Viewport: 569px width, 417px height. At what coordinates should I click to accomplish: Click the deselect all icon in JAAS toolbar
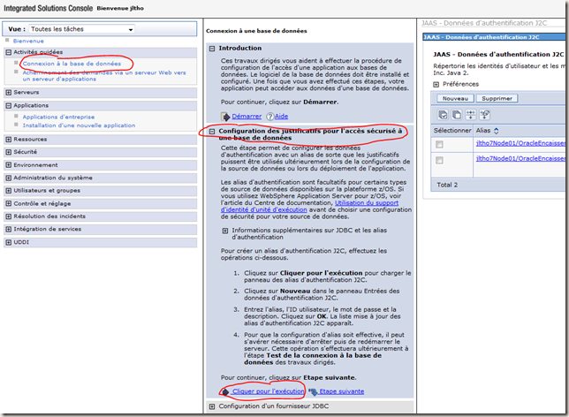point(457,115)
